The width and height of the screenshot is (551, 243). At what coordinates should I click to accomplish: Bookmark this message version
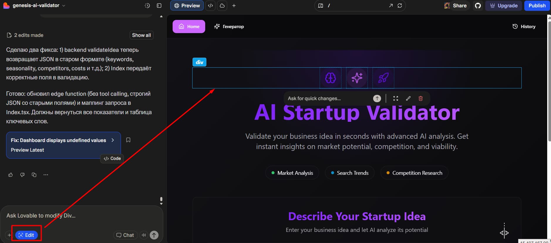tap(128, 140)
